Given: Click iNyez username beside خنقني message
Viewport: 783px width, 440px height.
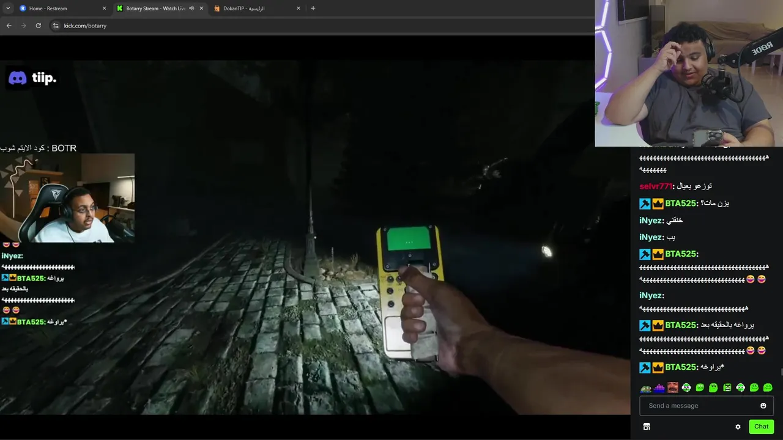Looking at the screenshot, I should pyautogui.click(x=651, y=220).
